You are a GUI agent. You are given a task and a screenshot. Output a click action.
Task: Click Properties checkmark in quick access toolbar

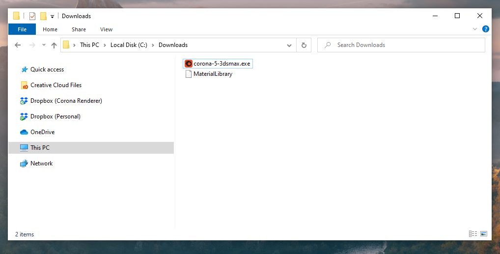(x=32, y=16)
